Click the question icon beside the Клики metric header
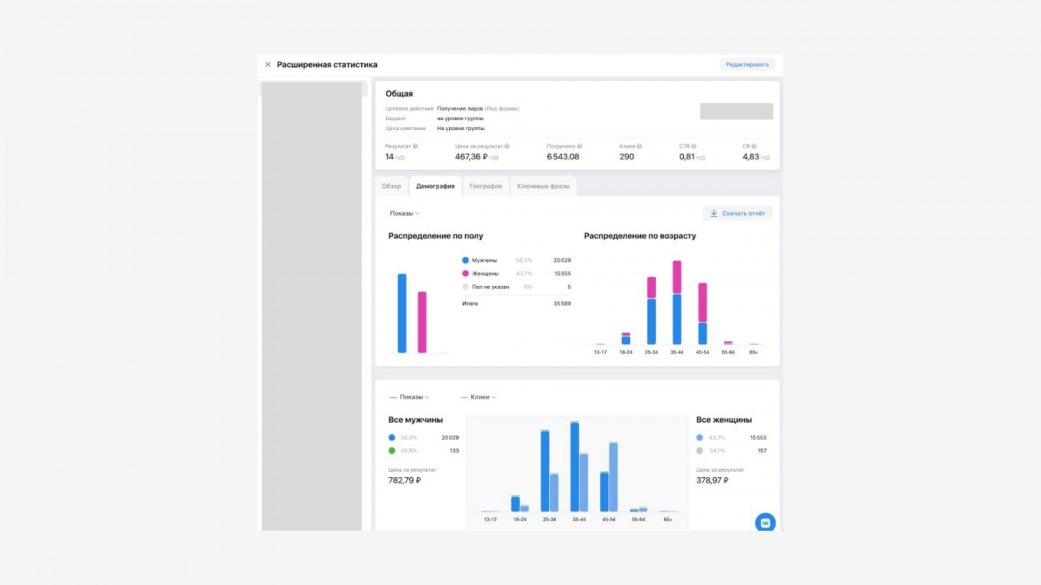1041x585 pixels. 640,146
